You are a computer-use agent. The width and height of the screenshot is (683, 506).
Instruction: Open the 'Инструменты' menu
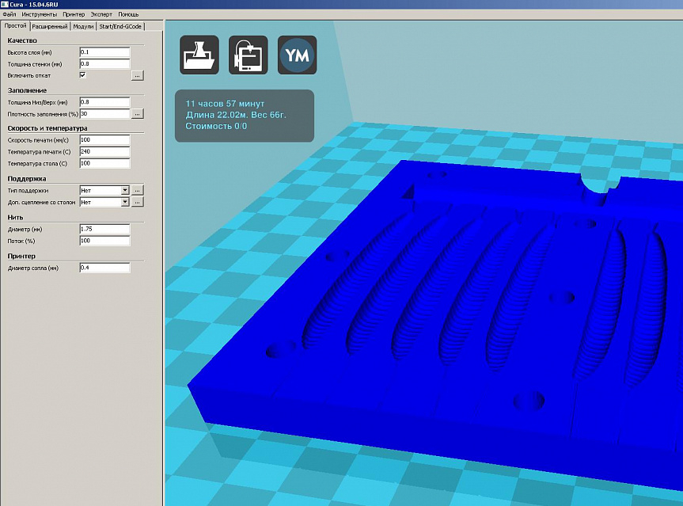click(x=39, y=14)
